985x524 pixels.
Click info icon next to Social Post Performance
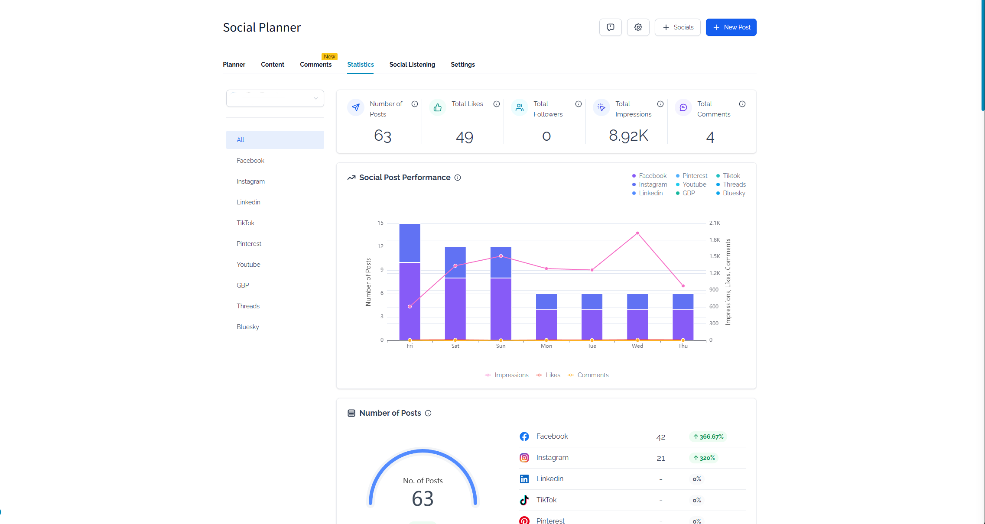tap(458, 178)
